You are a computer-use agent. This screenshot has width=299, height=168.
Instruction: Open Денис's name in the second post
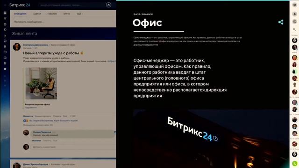click(36, 164)
